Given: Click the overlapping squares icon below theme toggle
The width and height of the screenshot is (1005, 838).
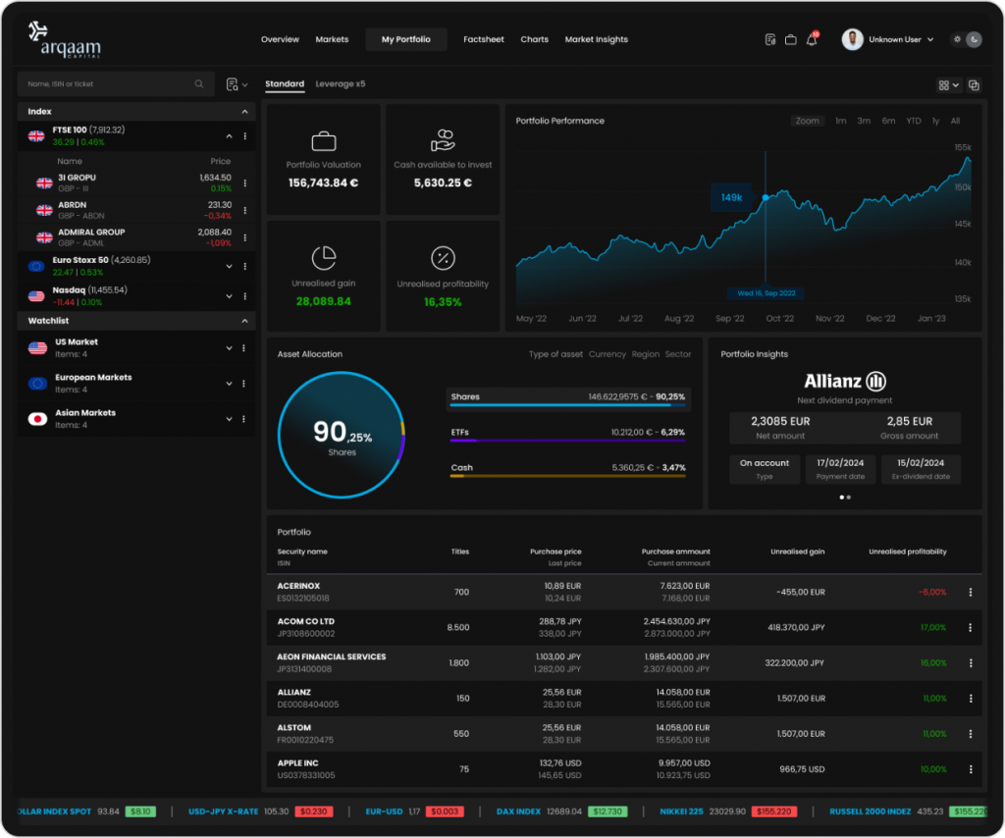Looking at the screenshot, I should coord(974,85).
